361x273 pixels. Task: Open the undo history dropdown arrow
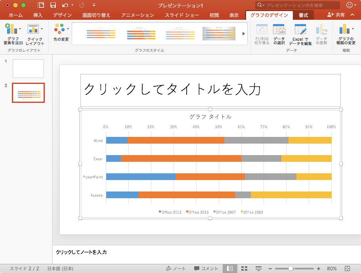72,5
